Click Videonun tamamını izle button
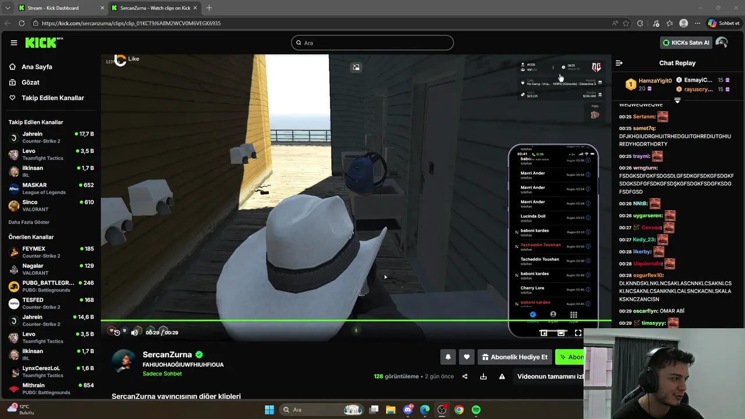Screen dimensions: 745x419 (549, 377)
